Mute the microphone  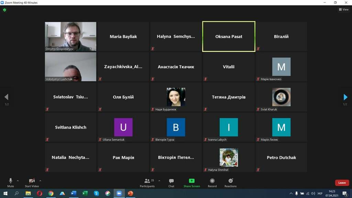11,183
